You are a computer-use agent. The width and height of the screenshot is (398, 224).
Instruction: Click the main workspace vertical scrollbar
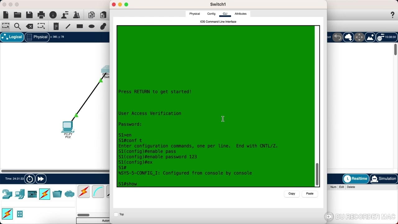pos(396,49)
